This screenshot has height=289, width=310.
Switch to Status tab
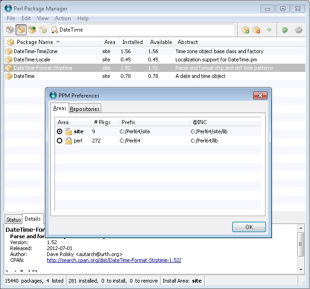coord(13,220)
